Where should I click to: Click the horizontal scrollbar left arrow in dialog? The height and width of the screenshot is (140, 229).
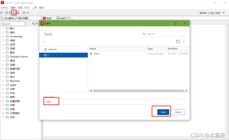coord(91,91)
